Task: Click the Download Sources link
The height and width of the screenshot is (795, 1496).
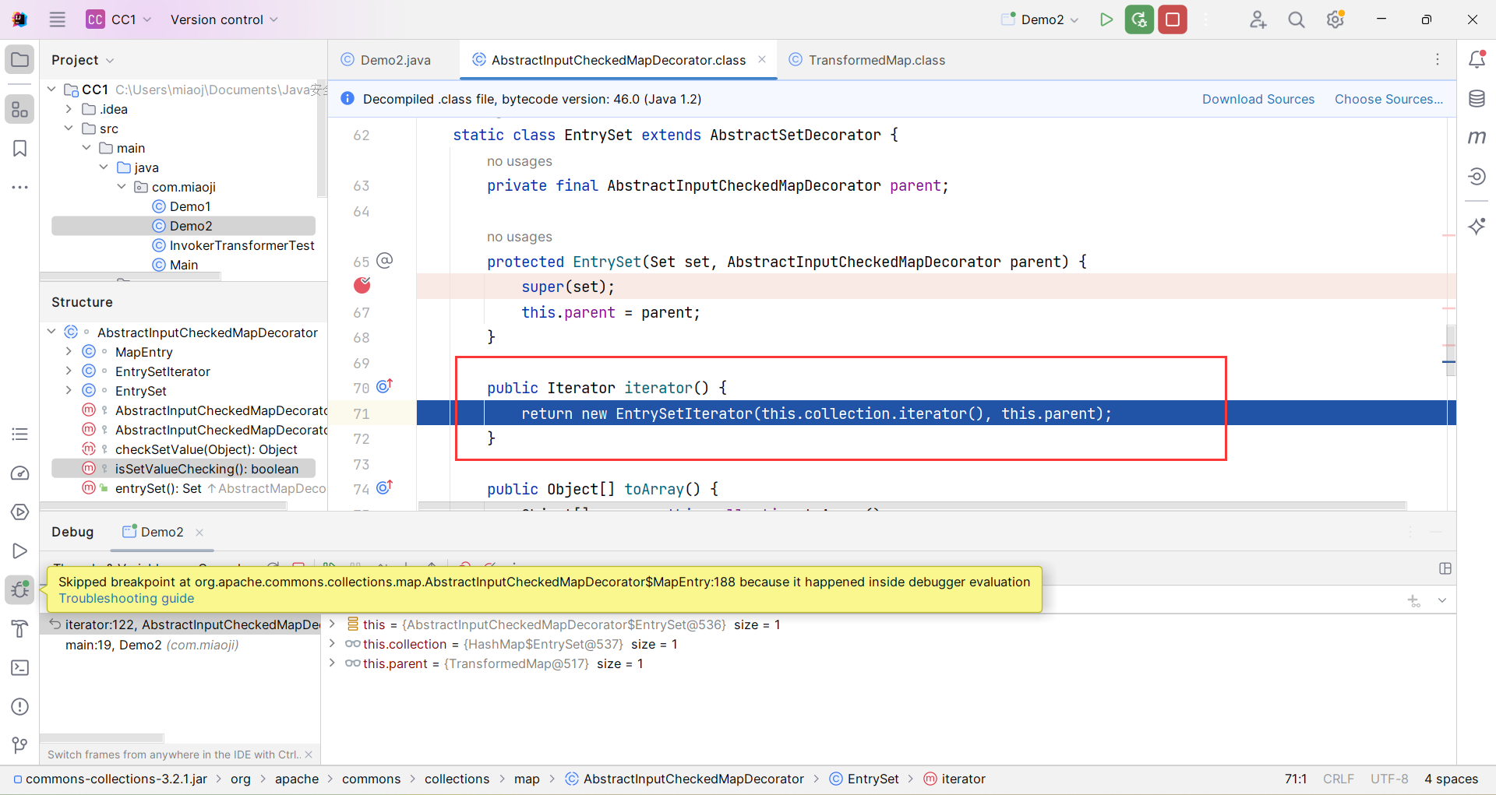Action: coord(1258,99)
